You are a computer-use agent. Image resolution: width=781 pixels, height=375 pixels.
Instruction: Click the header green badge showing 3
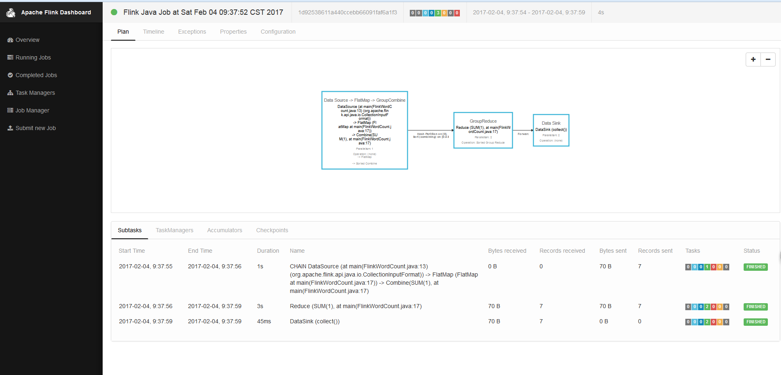tap(438, 13)
